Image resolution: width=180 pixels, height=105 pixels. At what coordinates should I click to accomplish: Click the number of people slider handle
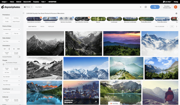[x=3, y=64]
